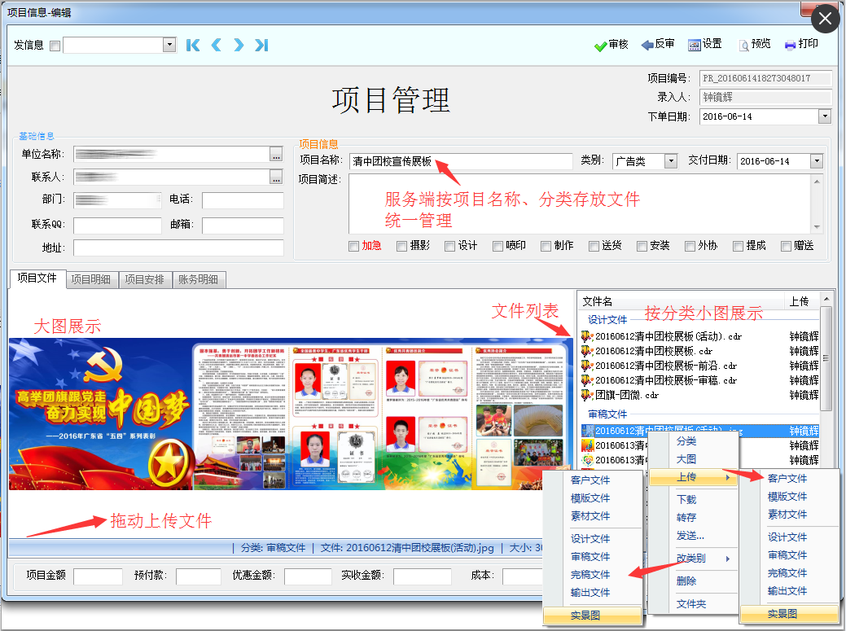
Task: Click into the 电话 phone field
Action: (x=243, y=200)
